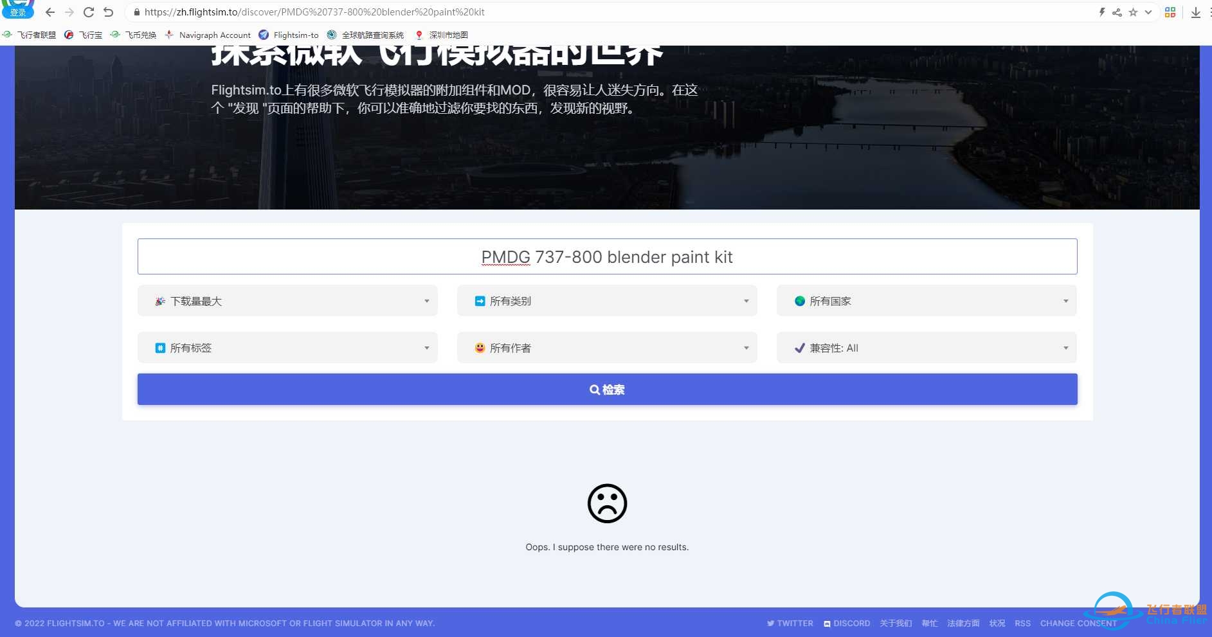1212x637 pixels.
Task: Click the undo close tab icon
Action: 108,12
